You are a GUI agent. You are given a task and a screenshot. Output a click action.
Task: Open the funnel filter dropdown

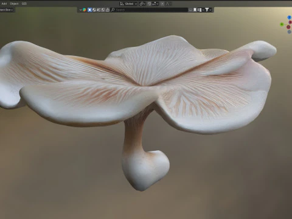click(208, 10)
